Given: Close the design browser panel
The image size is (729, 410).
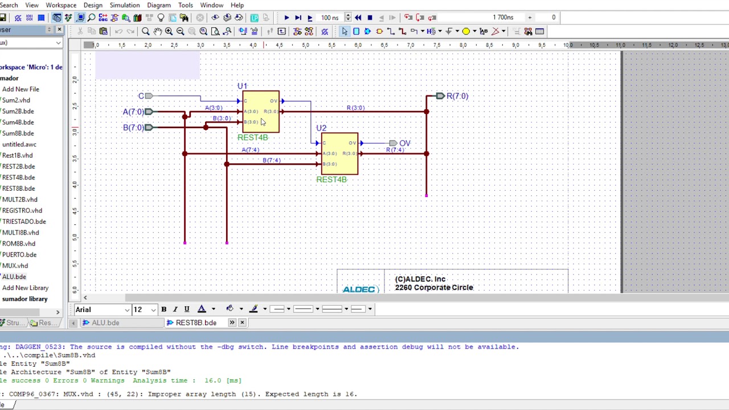Looking at the screenshot, I should click(59, 30).
